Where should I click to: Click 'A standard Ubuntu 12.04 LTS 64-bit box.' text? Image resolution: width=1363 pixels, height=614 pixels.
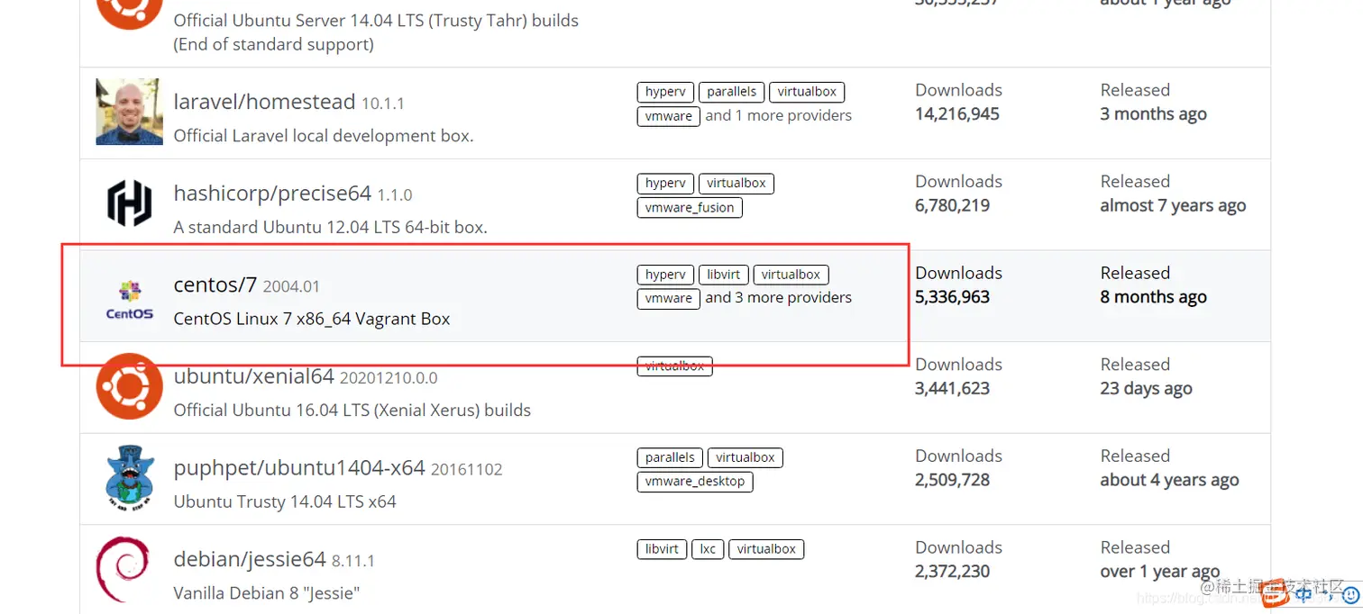[x=330, y=228]
